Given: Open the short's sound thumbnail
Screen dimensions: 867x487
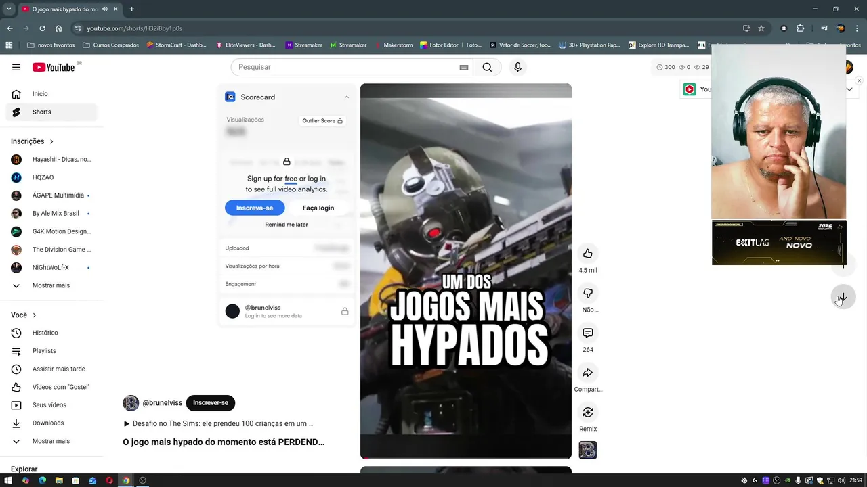Looking at the screenshot, I should click(588, 450).
